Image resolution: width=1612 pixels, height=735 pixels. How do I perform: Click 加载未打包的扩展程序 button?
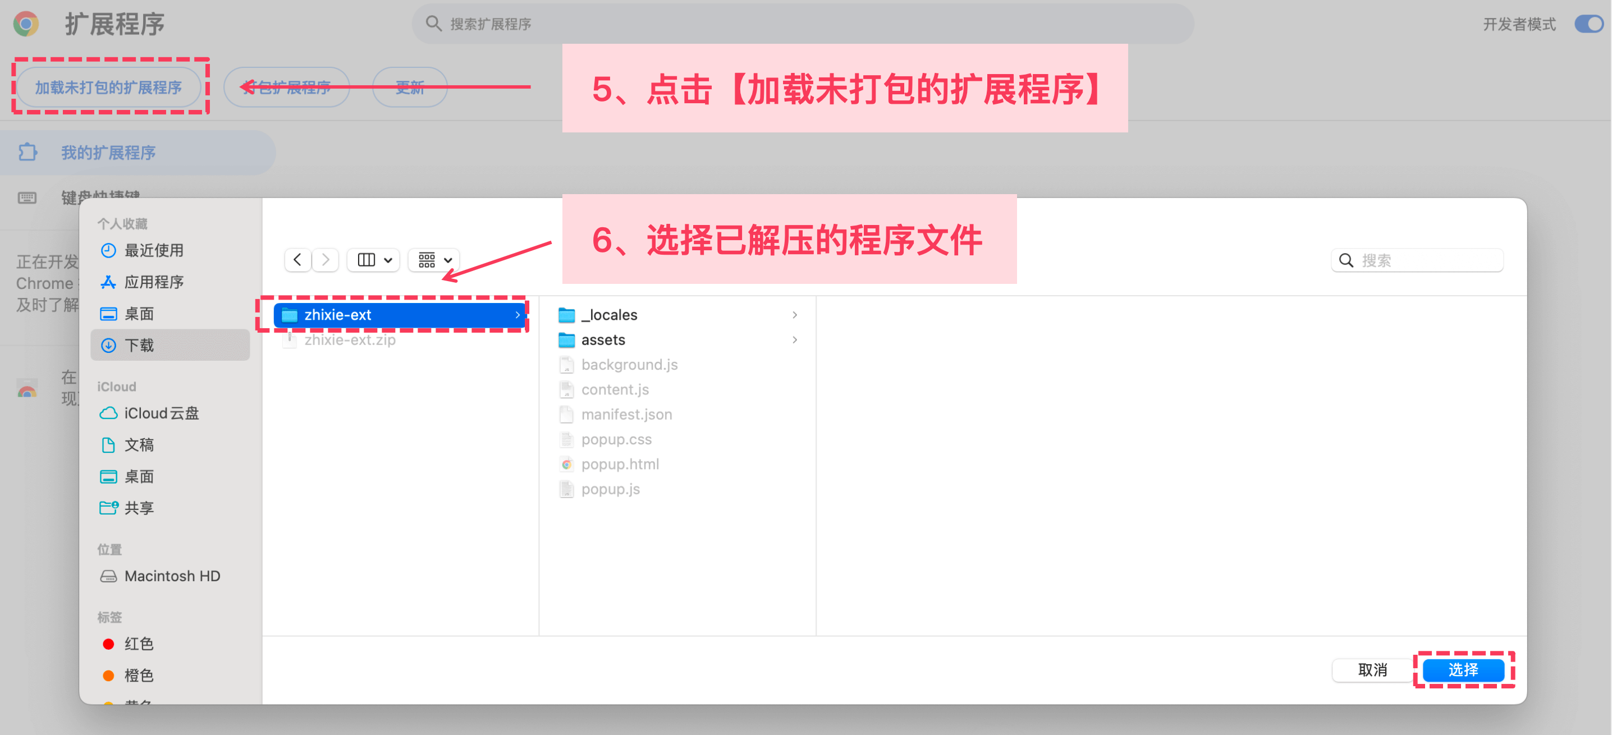click(108, 87)
